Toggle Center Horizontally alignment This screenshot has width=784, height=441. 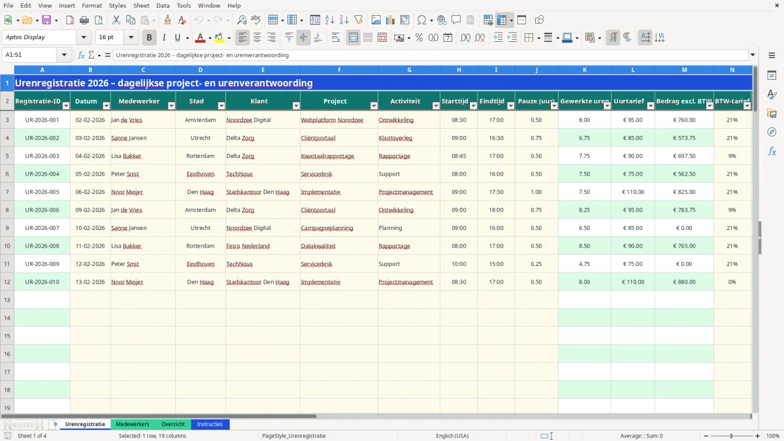pos(257,38)
